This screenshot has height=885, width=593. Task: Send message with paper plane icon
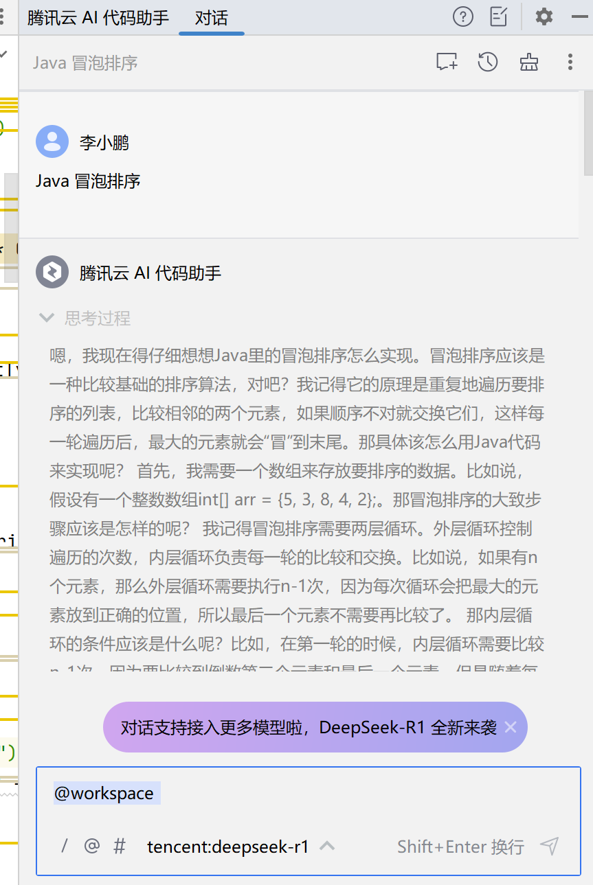click(549, 846)
